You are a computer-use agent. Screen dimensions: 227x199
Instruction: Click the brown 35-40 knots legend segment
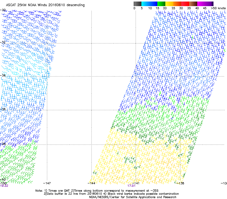coord(193,4)
